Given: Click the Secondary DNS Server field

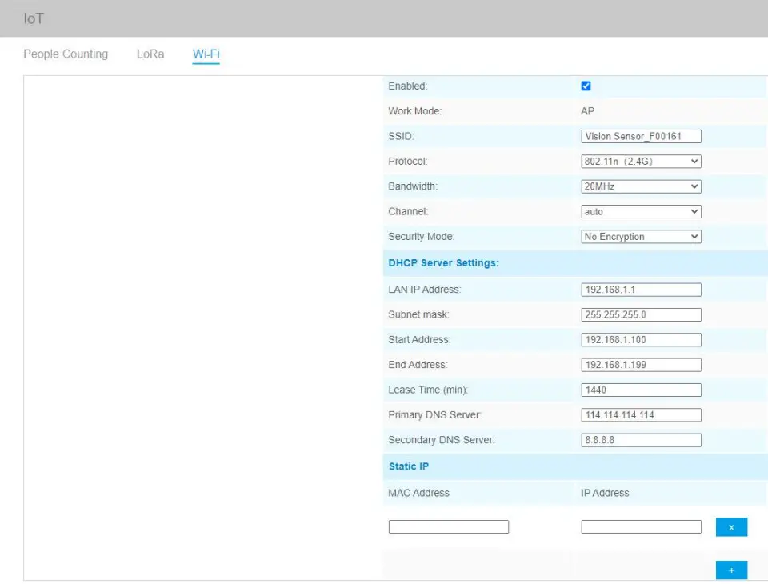Looking at the screenshot, I should point(641,440).
